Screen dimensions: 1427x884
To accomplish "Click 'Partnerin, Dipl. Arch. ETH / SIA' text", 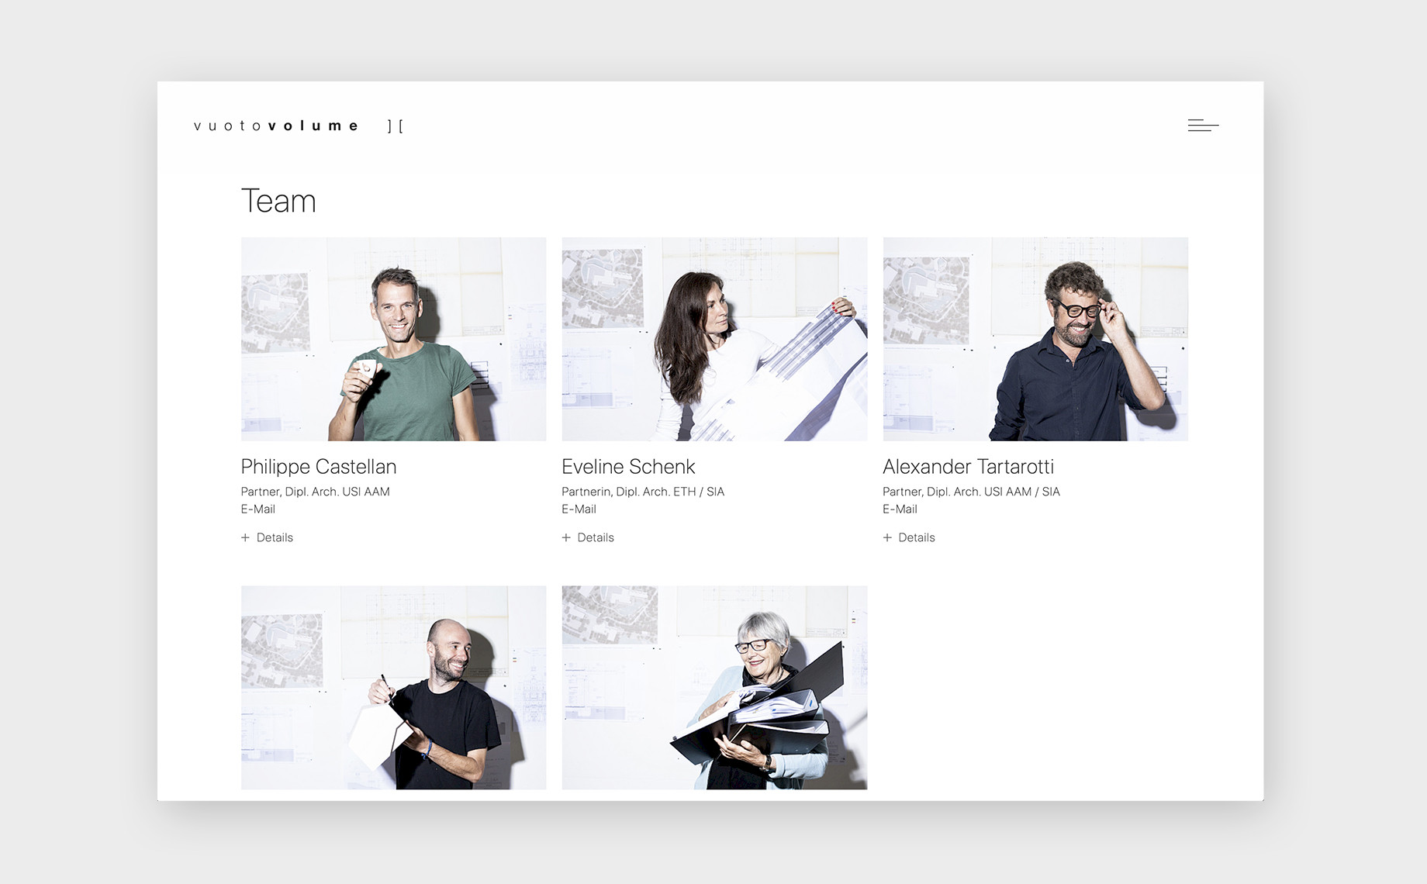I will click(x=643, y=492).
